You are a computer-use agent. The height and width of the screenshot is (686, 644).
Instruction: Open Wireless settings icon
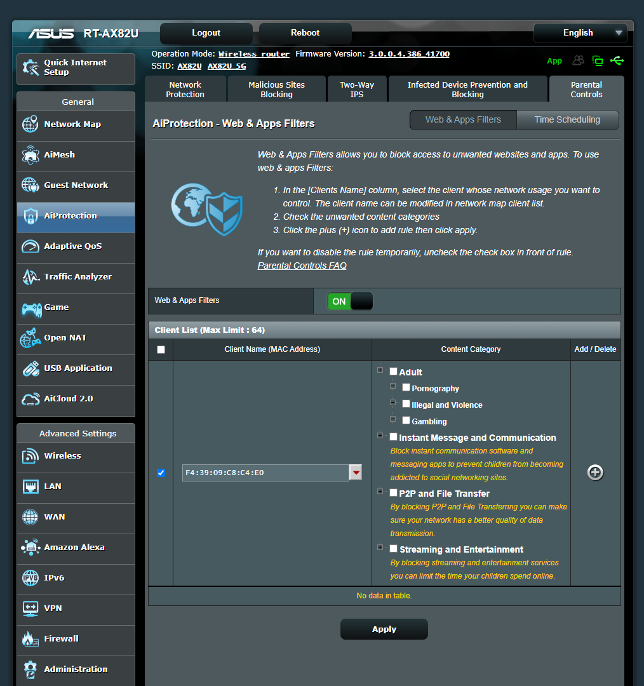pos(30,456)
